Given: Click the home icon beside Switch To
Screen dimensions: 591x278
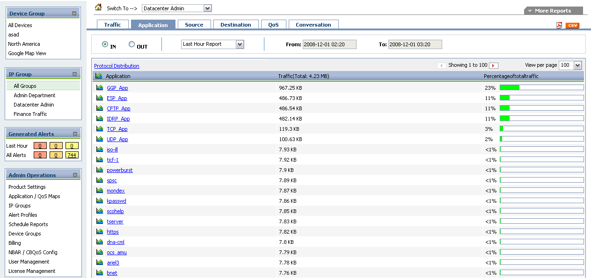Looking at the screenshot, I should point(98,7).
